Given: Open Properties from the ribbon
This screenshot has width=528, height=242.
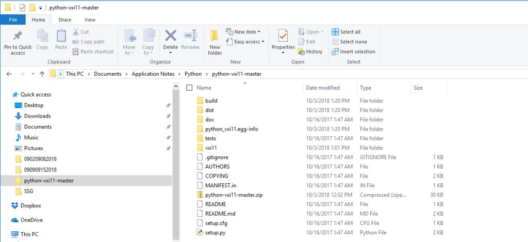Looking at the screenshot, I should (283, 36).
